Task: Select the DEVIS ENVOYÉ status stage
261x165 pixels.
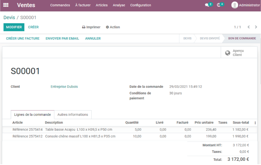Action: [x=210, y=38]
